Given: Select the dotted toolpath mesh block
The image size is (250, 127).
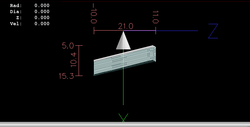Looking at the screenshot, I should pyautogui.click(x=125, y=60).
